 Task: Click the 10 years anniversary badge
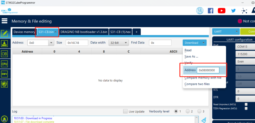pyautogui.click(x=200, y=11)
